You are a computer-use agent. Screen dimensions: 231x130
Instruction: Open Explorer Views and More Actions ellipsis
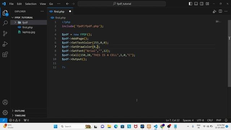(x=42, y=11)
